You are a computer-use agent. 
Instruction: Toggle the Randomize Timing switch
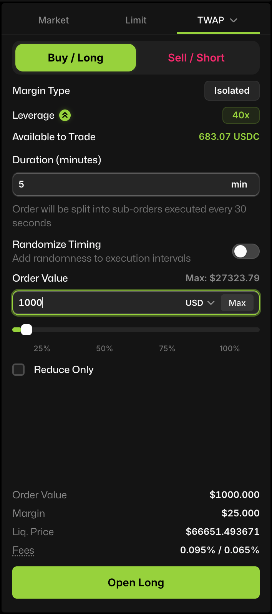click(x=245, y=252)
